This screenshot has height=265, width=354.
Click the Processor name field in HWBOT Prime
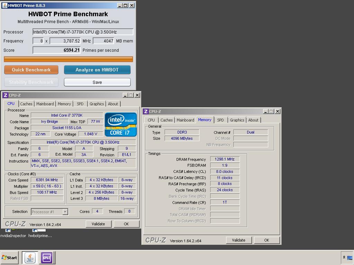[x=83, y=32]
